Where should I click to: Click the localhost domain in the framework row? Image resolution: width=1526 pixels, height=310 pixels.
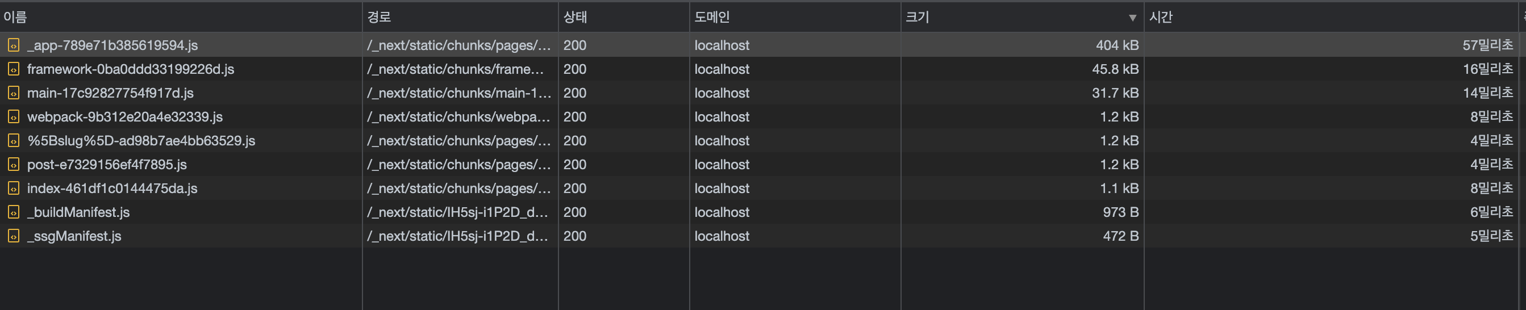click(722, 69)
